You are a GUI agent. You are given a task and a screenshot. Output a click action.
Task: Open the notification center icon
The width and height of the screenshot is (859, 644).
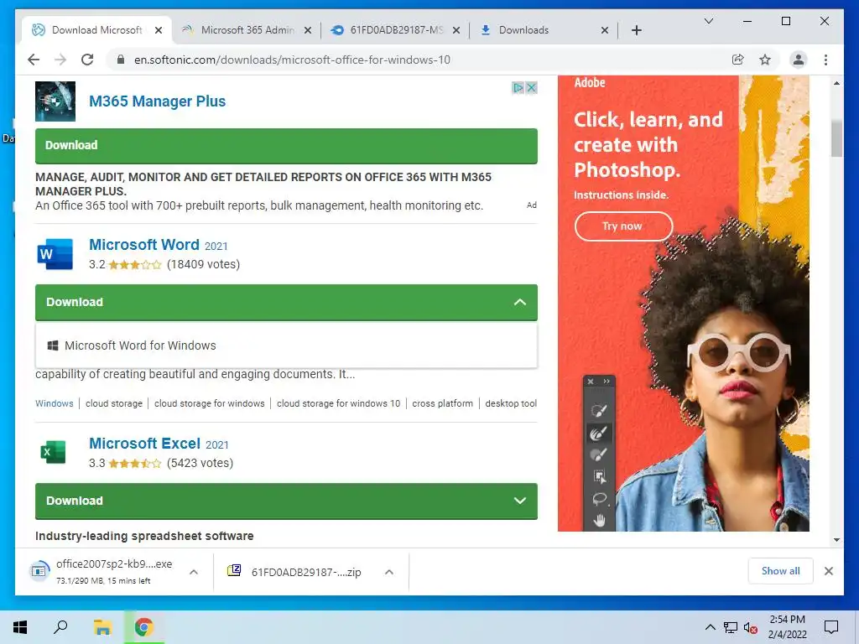tap(831, 627)
